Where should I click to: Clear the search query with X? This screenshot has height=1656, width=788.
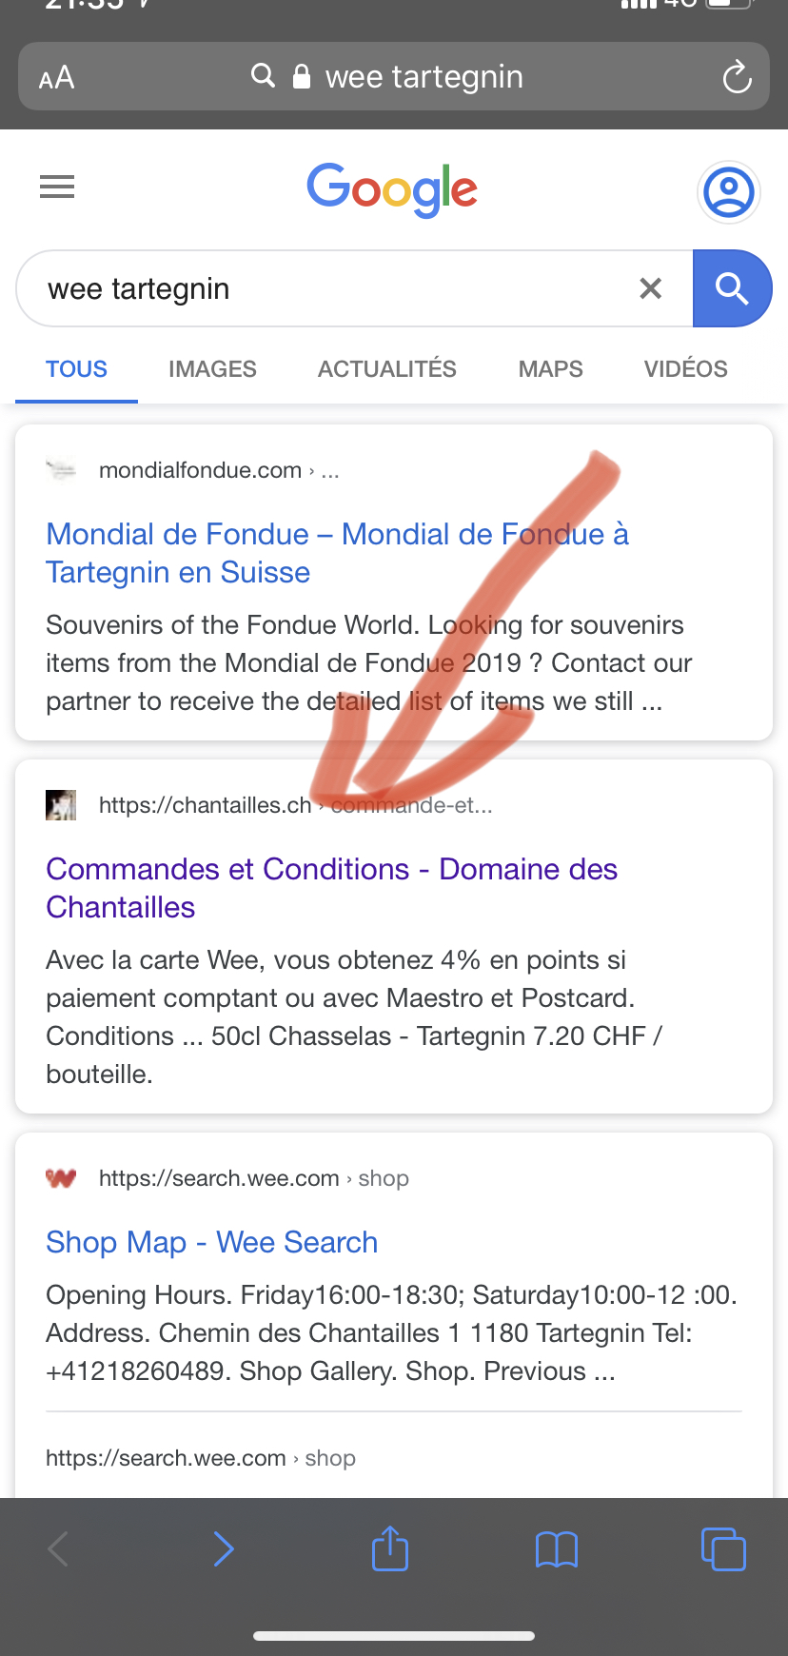click(651, 288)
